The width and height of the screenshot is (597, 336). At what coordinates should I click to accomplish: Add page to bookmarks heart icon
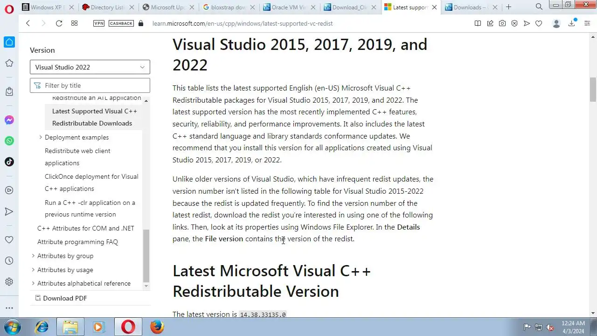[539, 23]
